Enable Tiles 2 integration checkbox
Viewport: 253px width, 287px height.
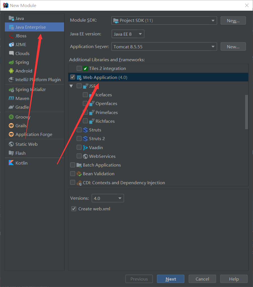(x=79, y=68)
